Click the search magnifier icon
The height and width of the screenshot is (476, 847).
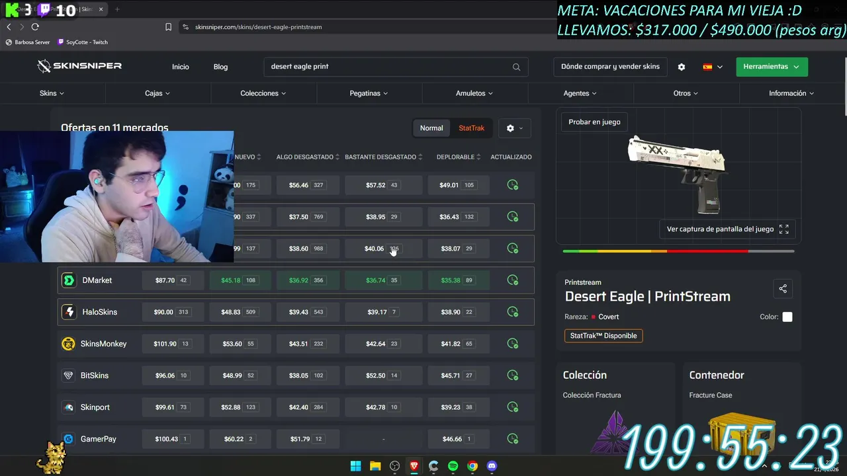click(x=516, y=67)
